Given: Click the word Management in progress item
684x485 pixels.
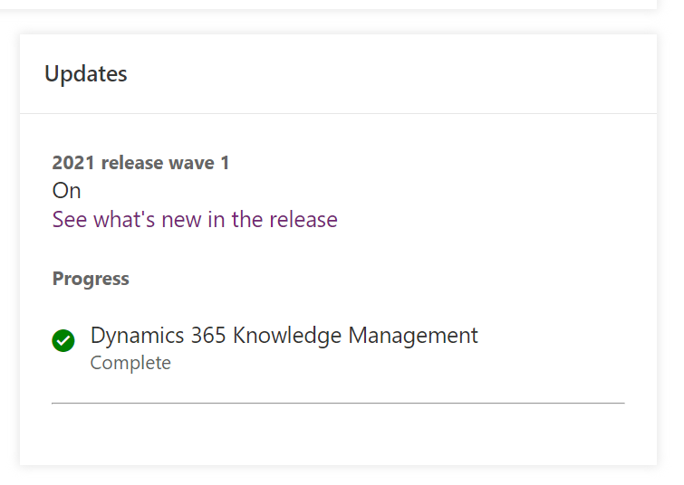Looking at the screenshot, I should pyautogui.click(x=413, y=336).
